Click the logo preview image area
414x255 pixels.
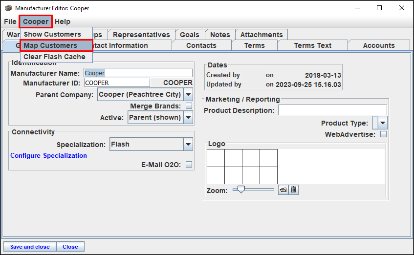(x=295, y=167)
